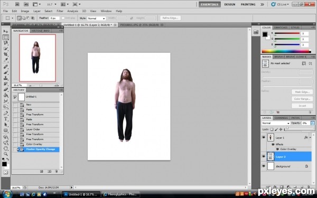Select the Lasso tool

(x=6, y=43)
